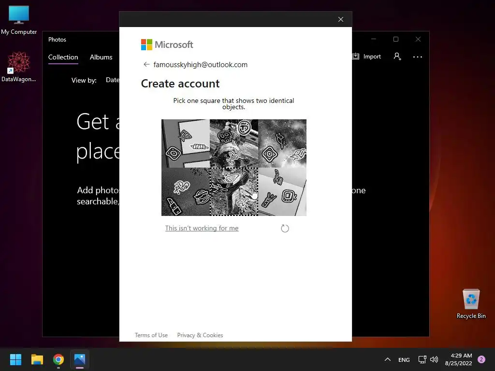Open Privacy & Cookies link
The height and width of the screenshot is (371, 495).
(x=200, y=335)
